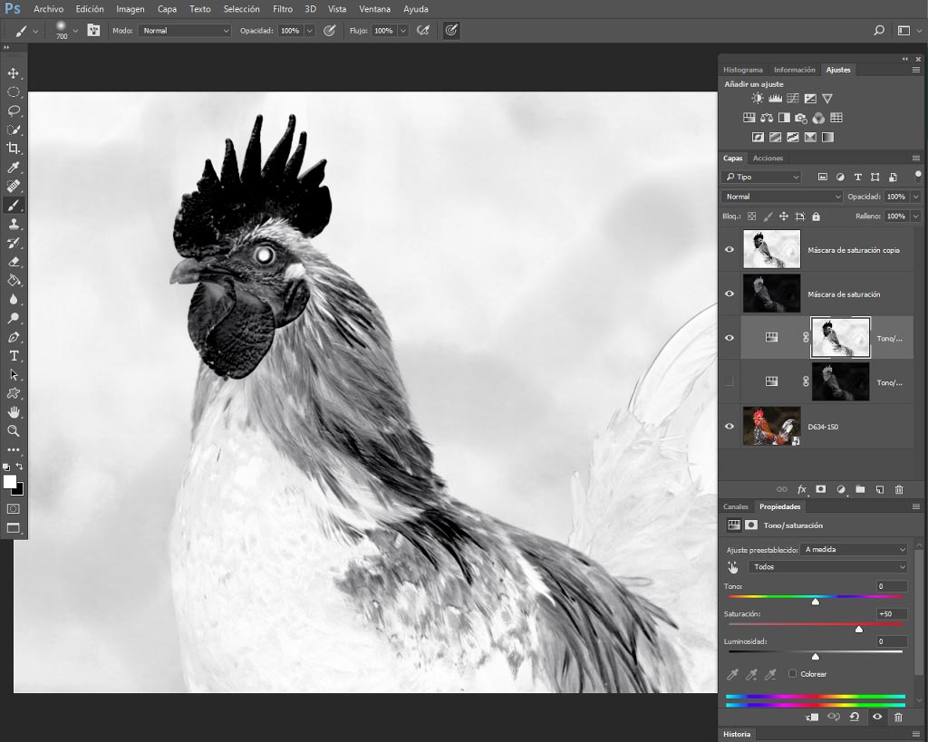Delete the selected layer with Capas trash icon
Screen dimensions: 928x742
pos(899,489)
